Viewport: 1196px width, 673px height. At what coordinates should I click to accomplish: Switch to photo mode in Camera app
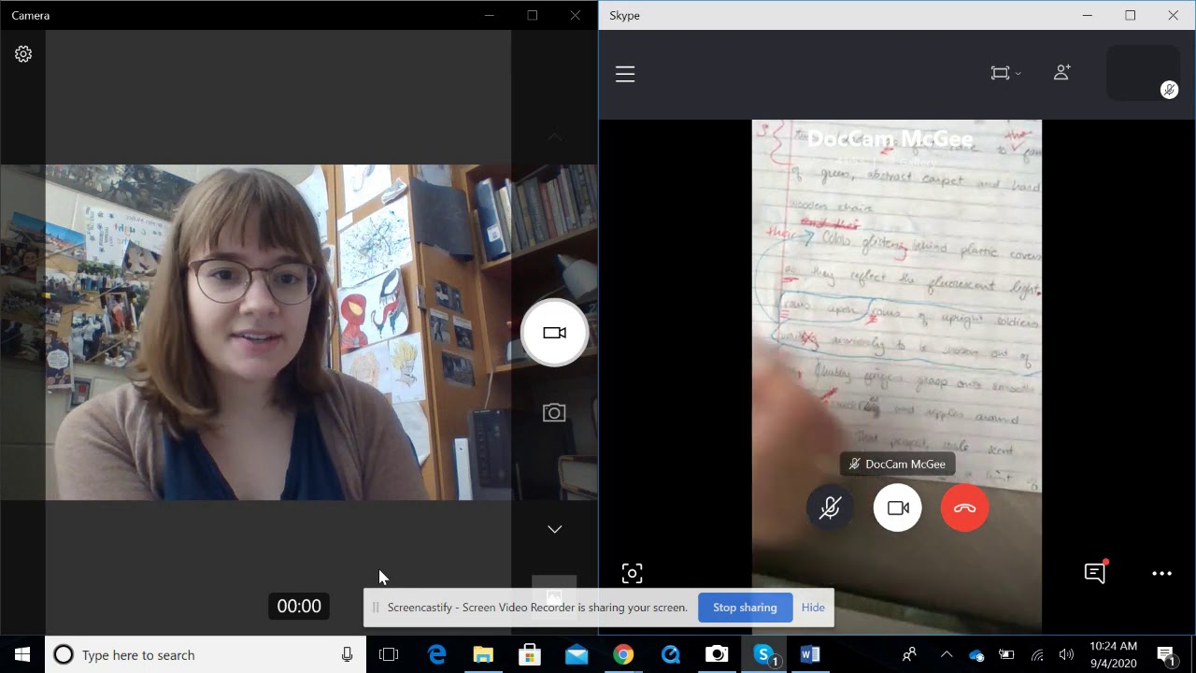click(x=554, y=412)
